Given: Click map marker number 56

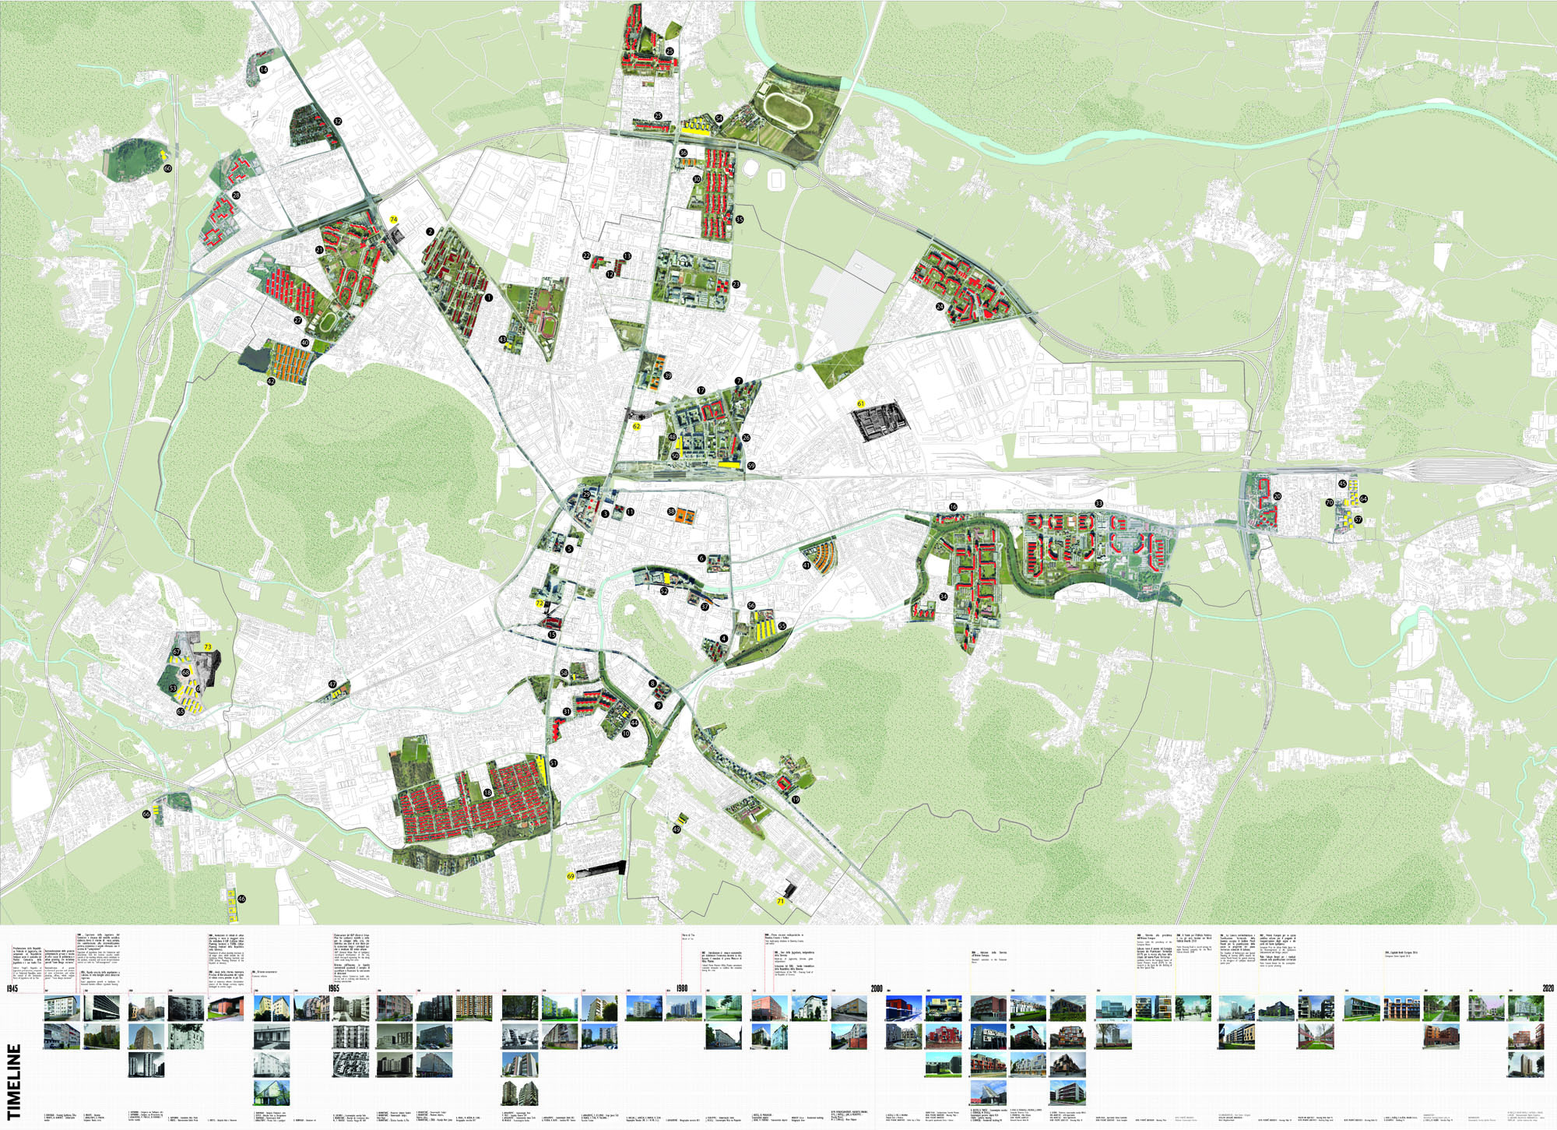Looking at the screenshot, I should point(751,605).
